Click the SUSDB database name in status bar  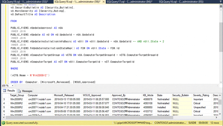click(x=192, y=123)
